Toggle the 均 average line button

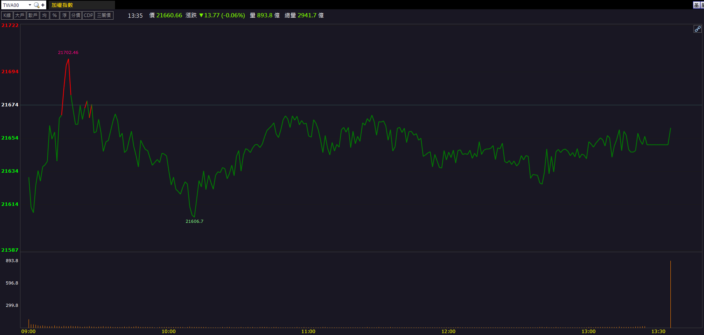point(44,15)
